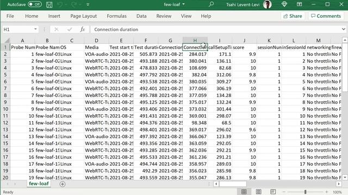The height and width of the screenshot is (195, 348).
Task: Select cell with value 68.5
Action: point(220,123)
